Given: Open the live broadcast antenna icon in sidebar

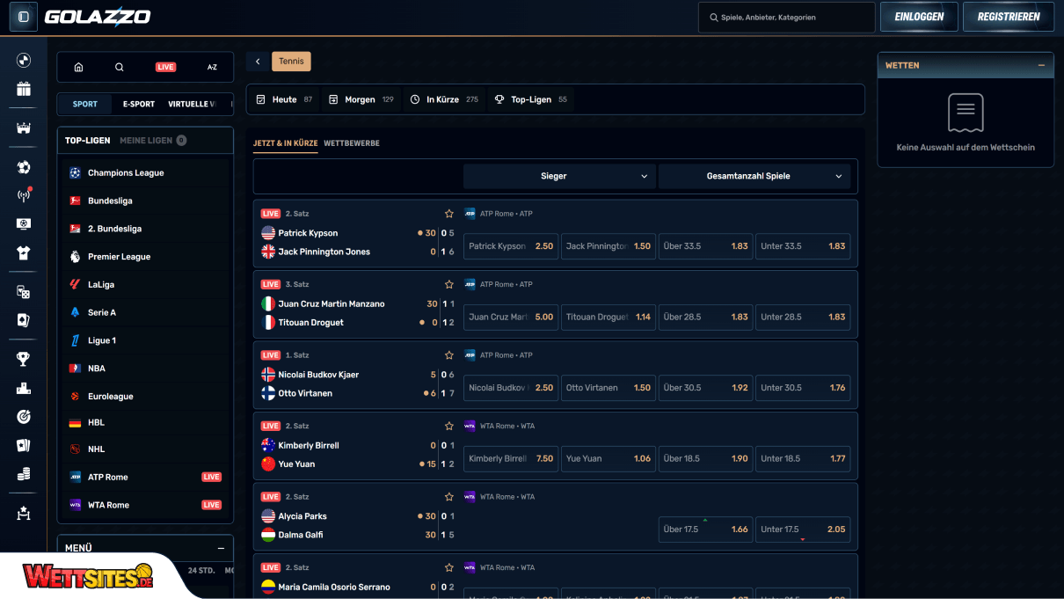Looking at the screenshot, I should pos(24,195).
